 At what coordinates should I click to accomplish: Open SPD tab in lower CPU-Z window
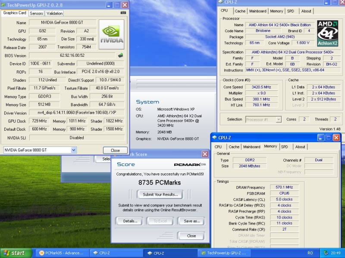(x=285, y=147)
